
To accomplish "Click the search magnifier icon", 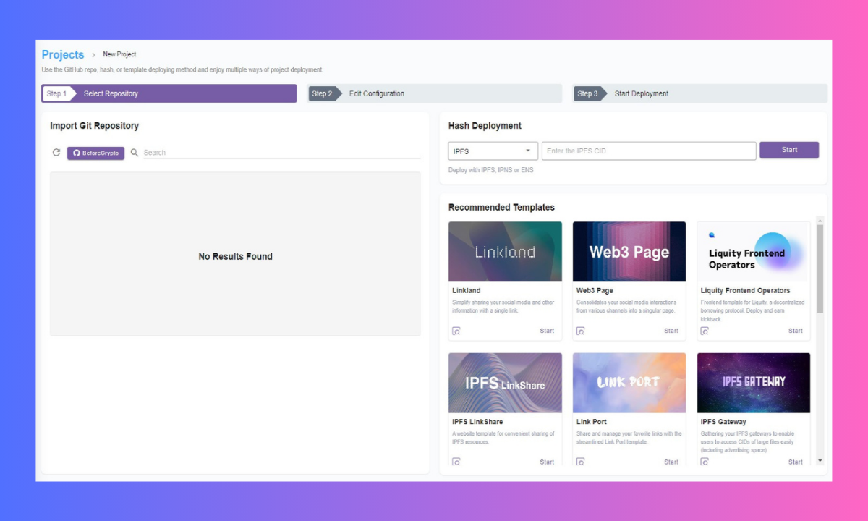I will coord(135,153).
